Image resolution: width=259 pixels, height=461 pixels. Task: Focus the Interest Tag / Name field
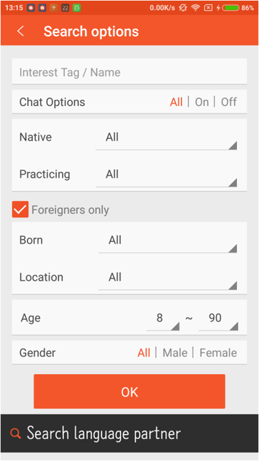129,71
